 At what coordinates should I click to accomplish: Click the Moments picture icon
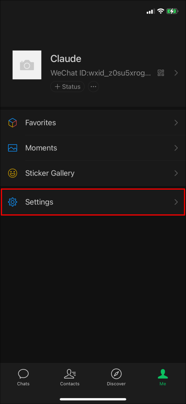pos(13,148)
